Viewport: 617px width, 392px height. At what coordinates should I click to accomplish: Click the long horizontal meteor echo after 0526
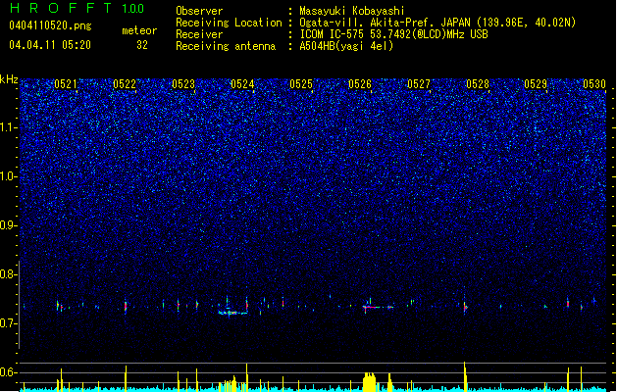point(372,307)
